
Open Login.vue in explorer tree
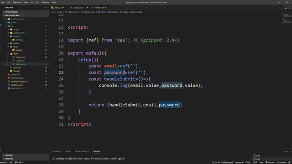(20, 61)
